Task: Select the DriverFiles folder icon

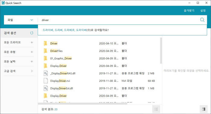Action: 46,51
